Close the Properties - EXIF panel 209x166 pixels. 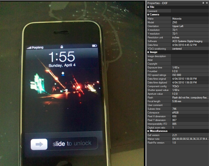(207, 3)
